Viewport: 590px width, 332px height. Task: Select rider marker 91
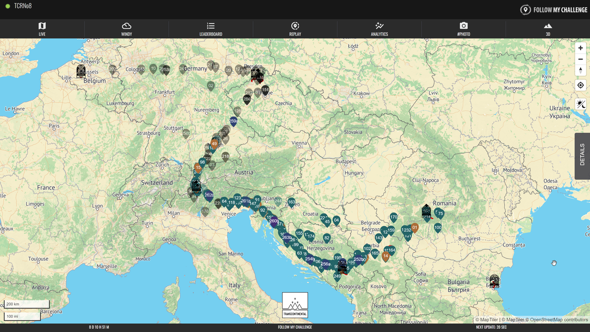[257, 201]
